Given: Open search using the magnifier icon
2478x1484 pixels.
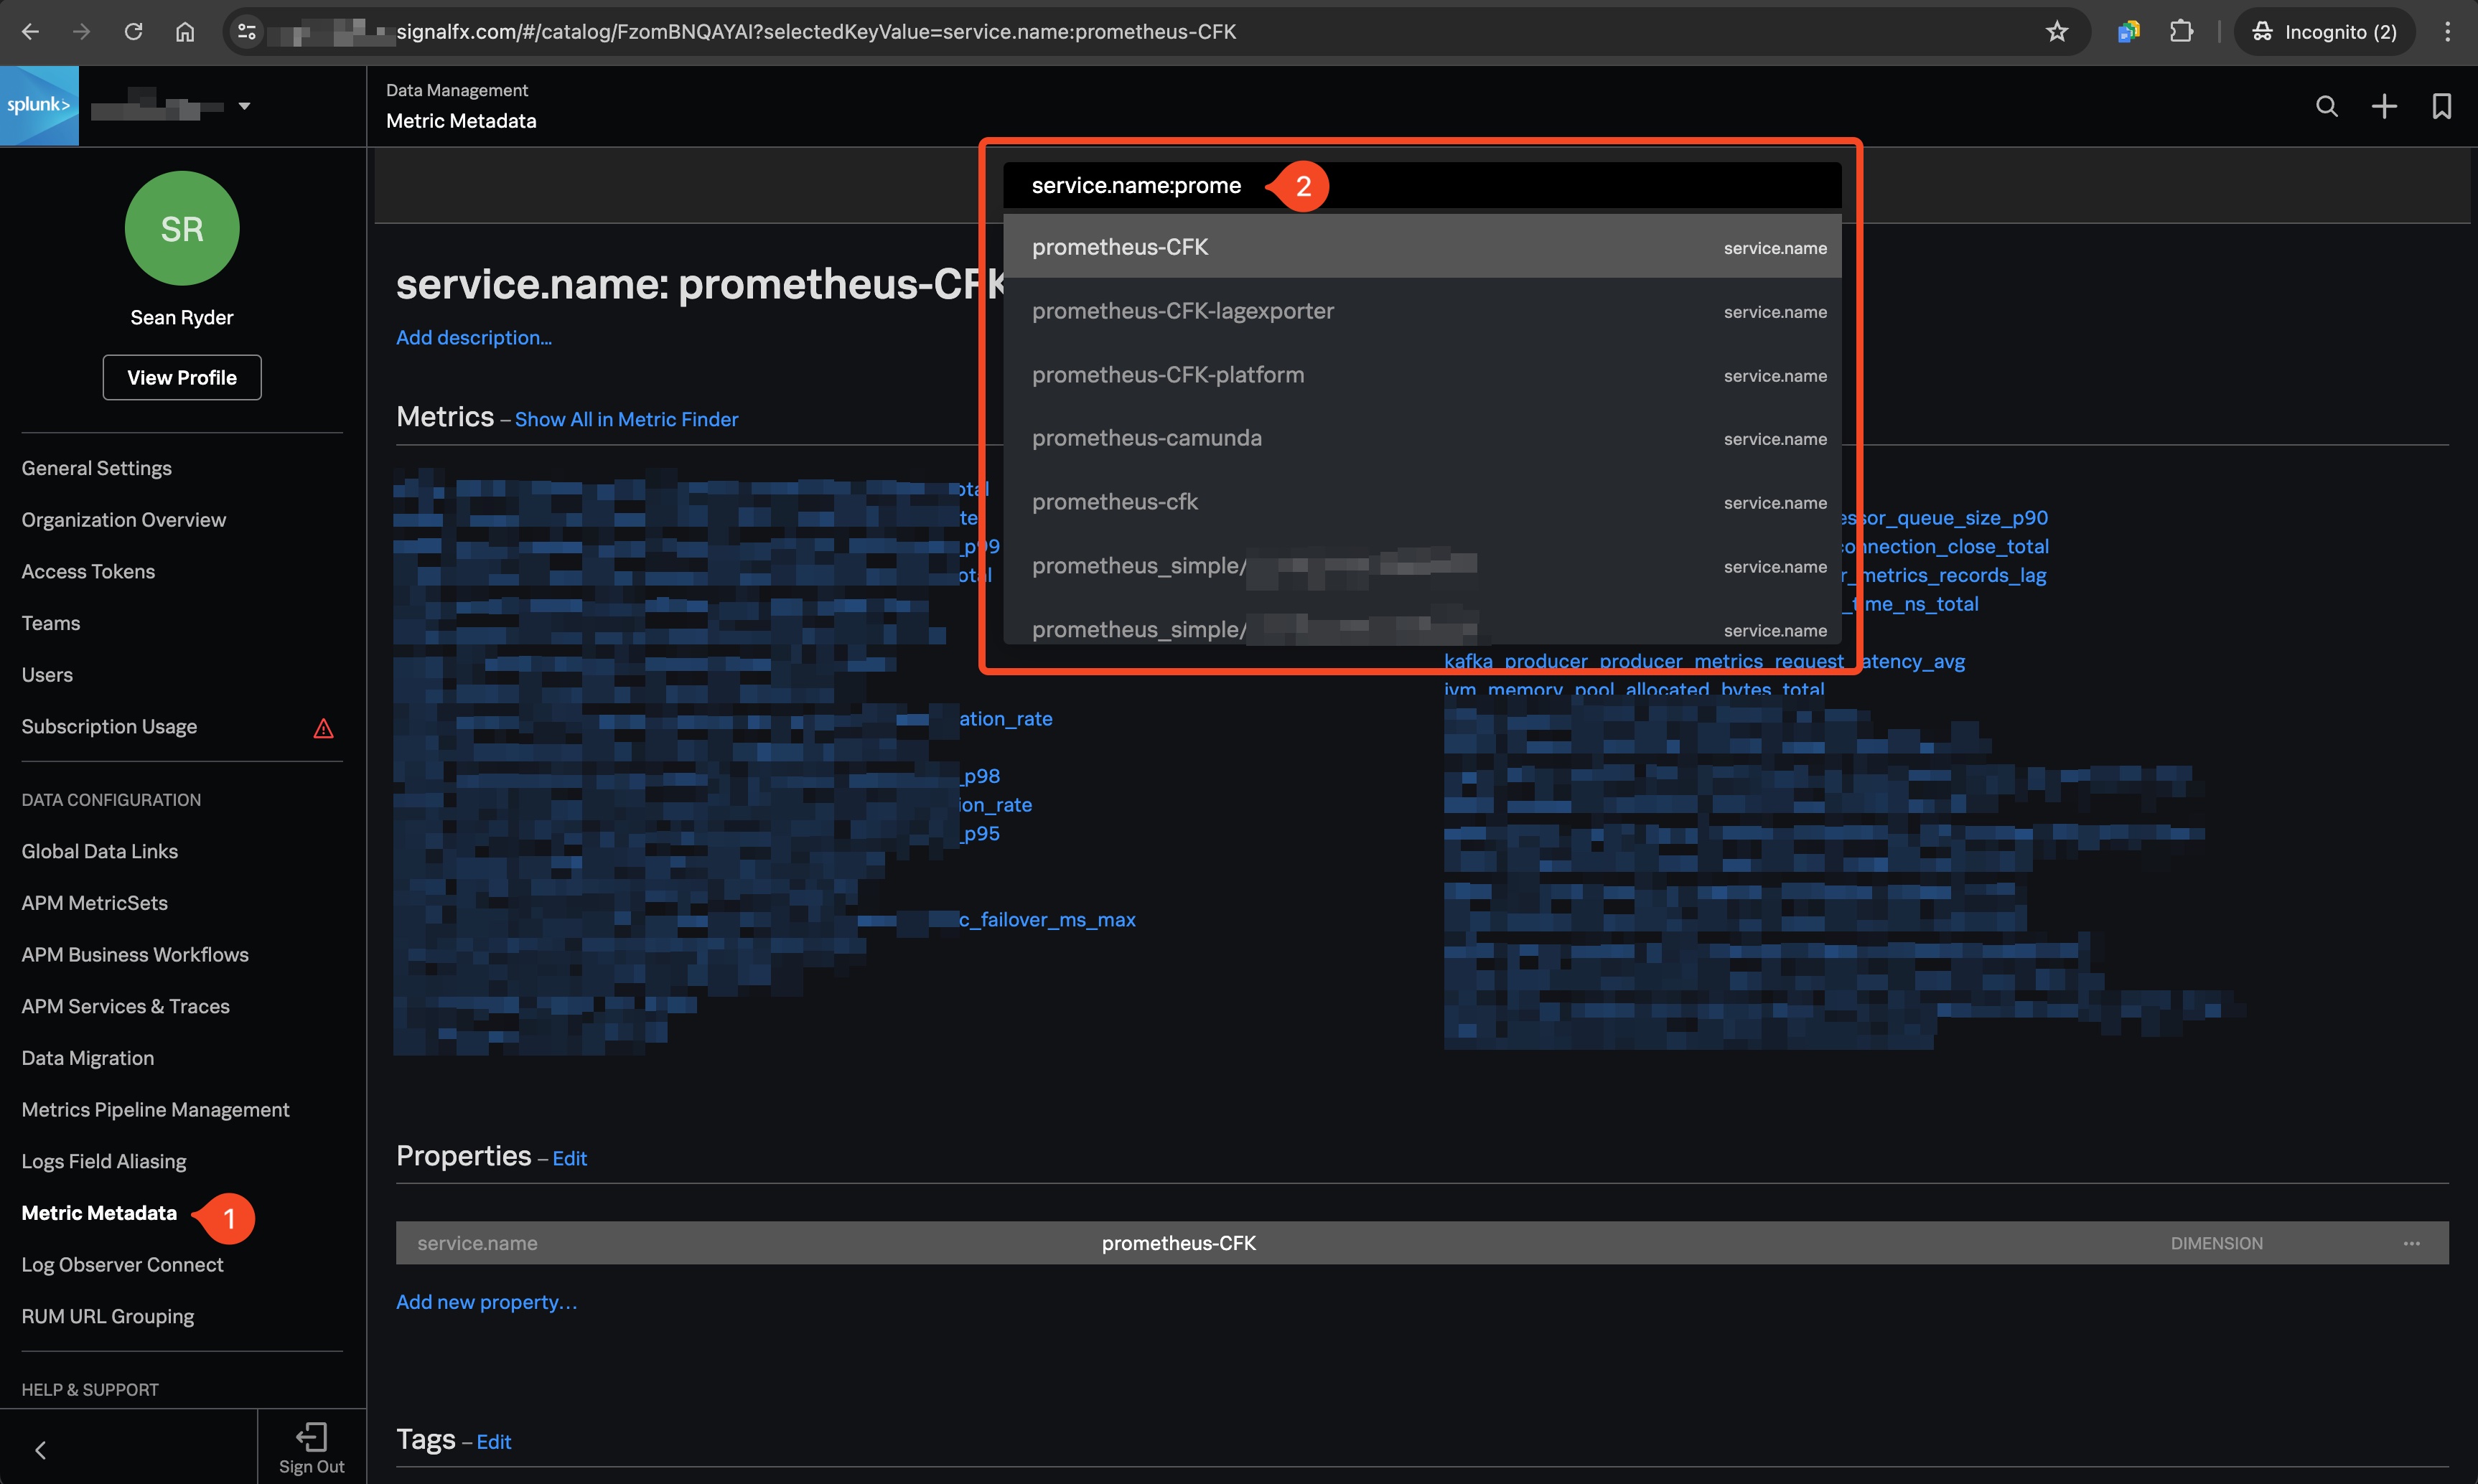Looking at the screenshot, I should (x=2327, y=106).
